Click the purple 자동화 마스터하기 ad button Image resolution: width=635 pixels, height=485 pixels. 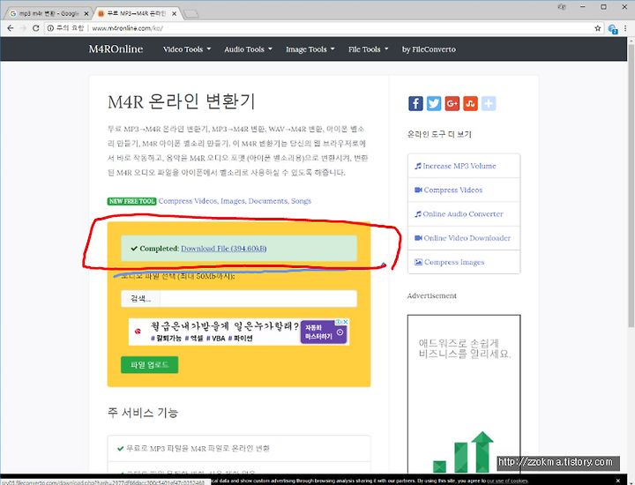pos(324,332)
